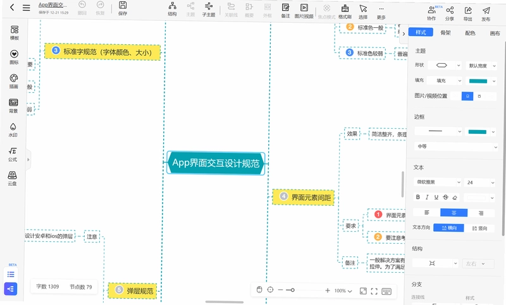506x305 pixels.
Task: Set text direction to 竖向 vertical
Action: click(479, 229)
